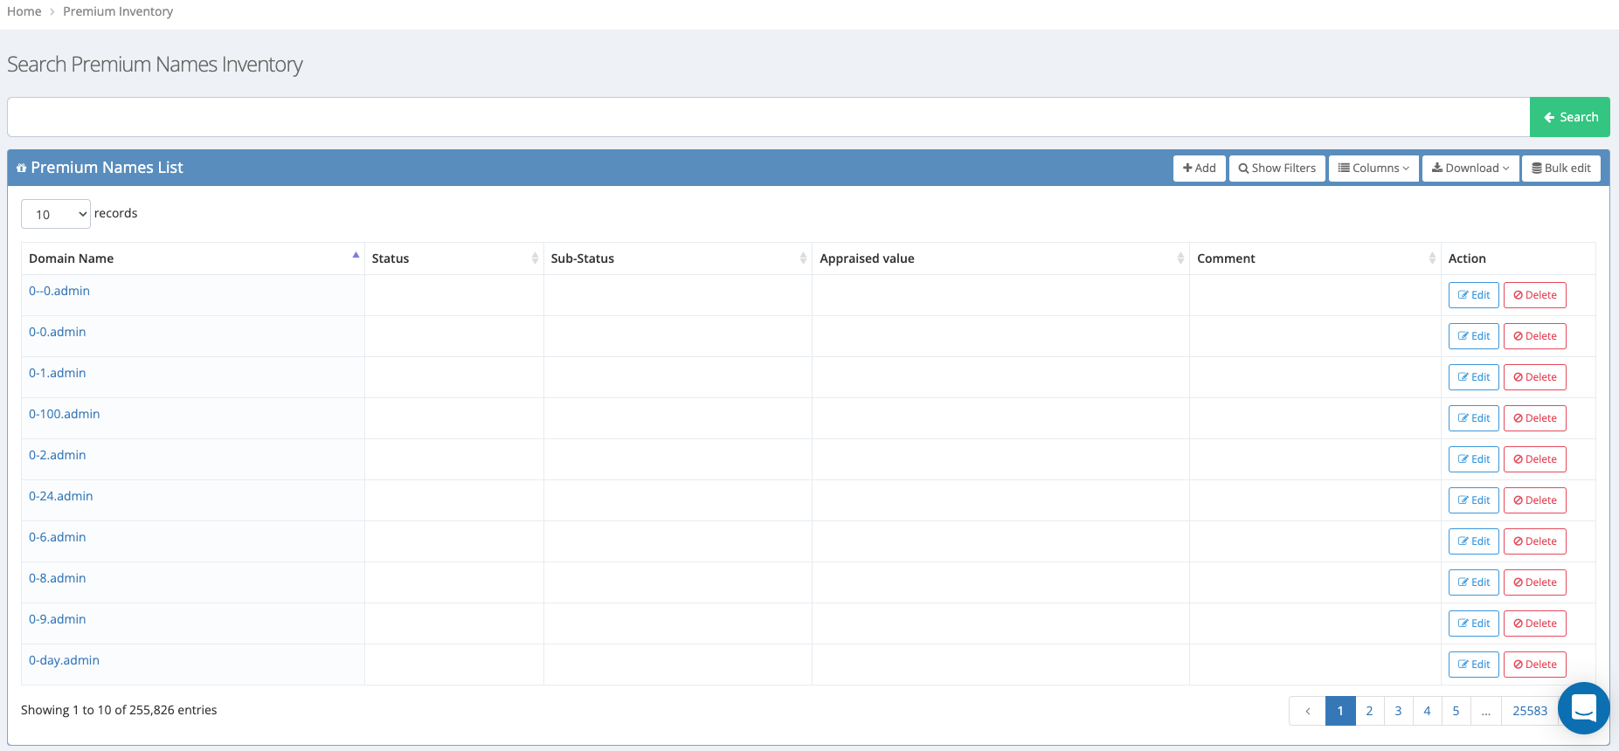This screenshot has width=1619, height=751.
Task: Sort by Sub-Status column header
Action: (x=677, y=258)
